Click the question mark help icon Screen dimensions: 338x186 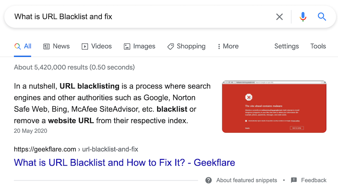(x=208, y=180)
